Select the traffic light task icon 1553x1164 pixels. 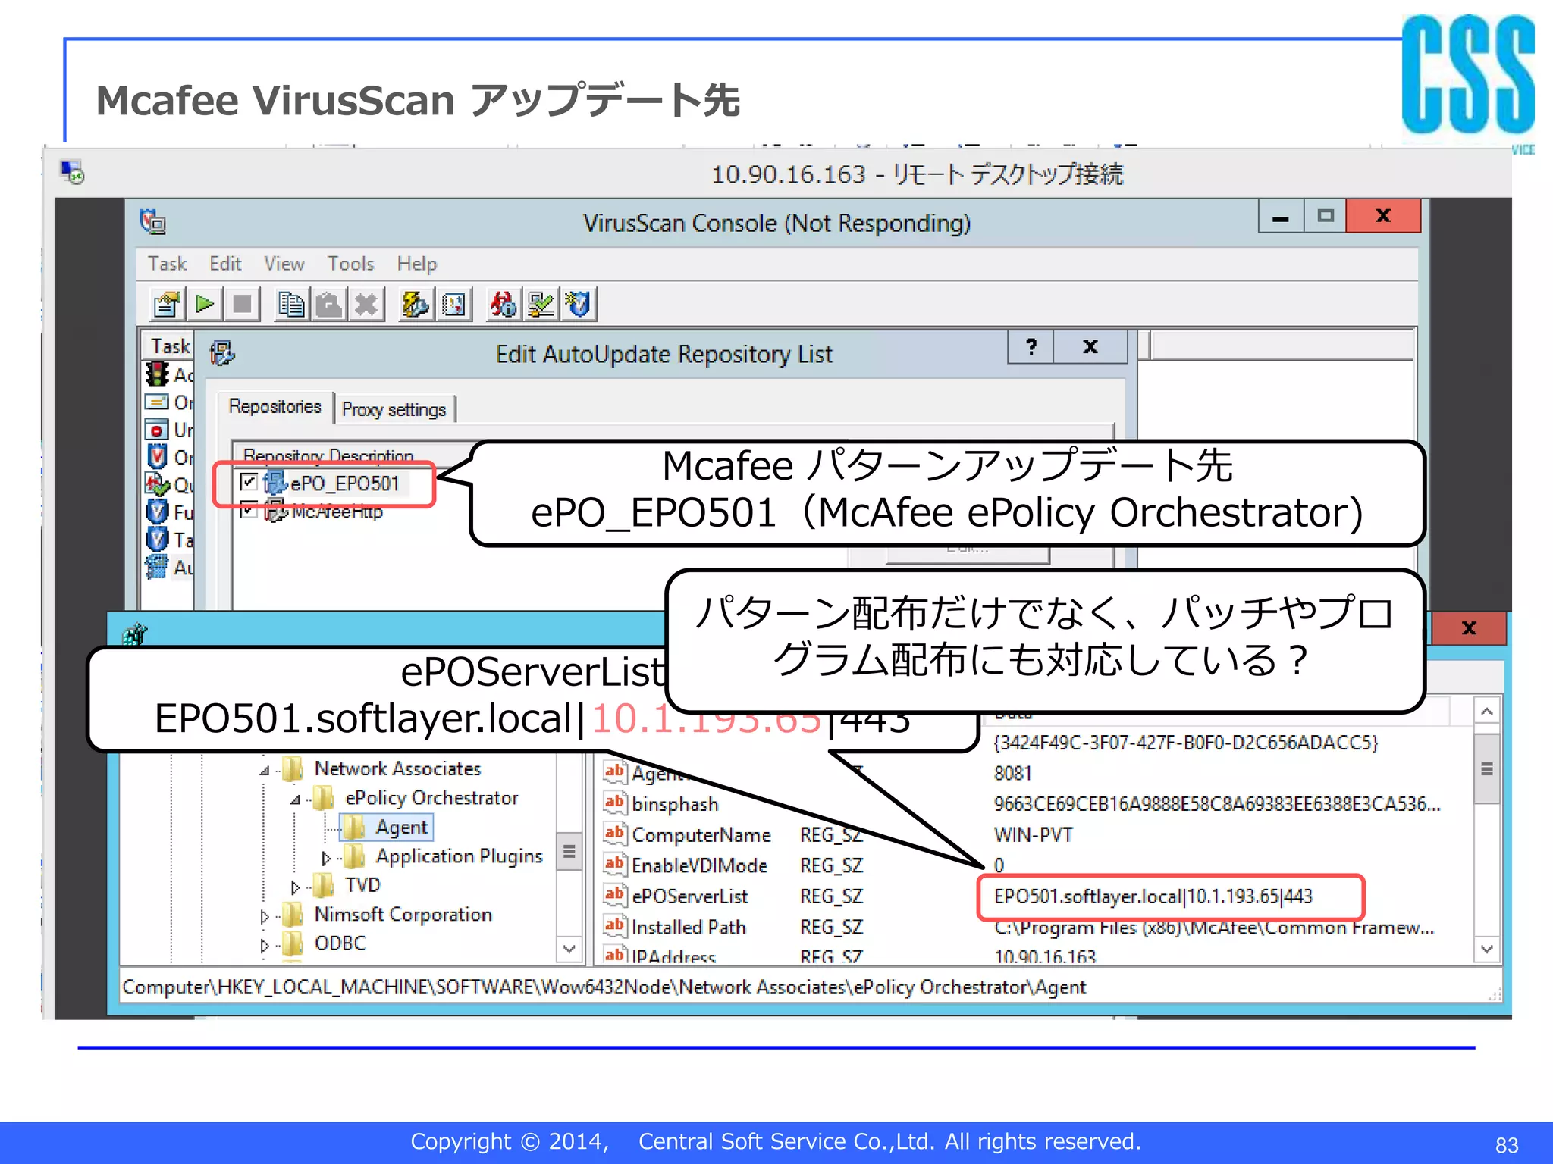click(x=157, y=374)
